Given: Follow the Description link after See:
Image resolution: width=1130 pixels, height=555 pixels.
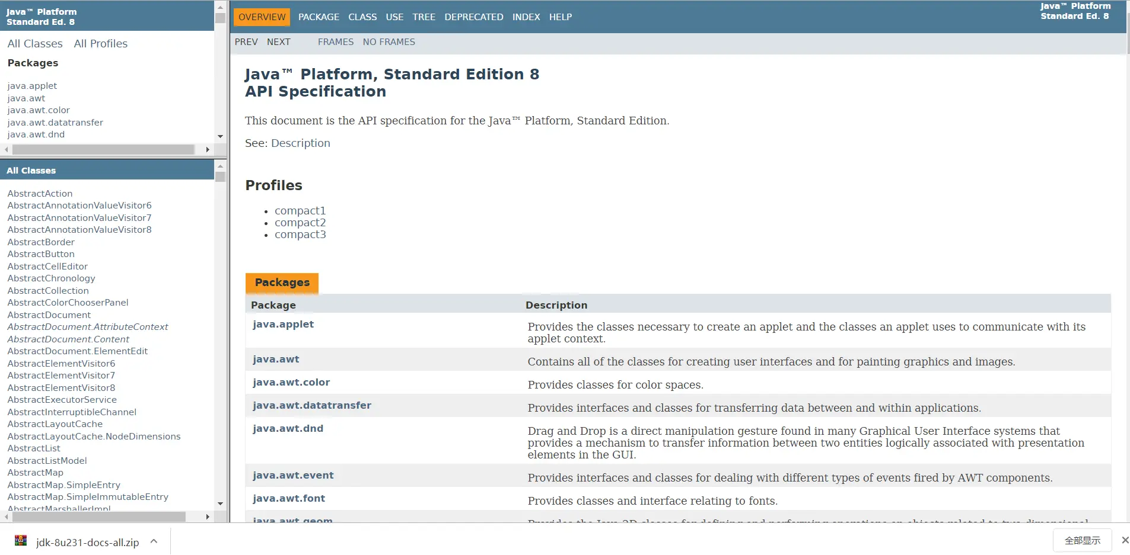Looking at the screenshot, I should tap(300, 143).
